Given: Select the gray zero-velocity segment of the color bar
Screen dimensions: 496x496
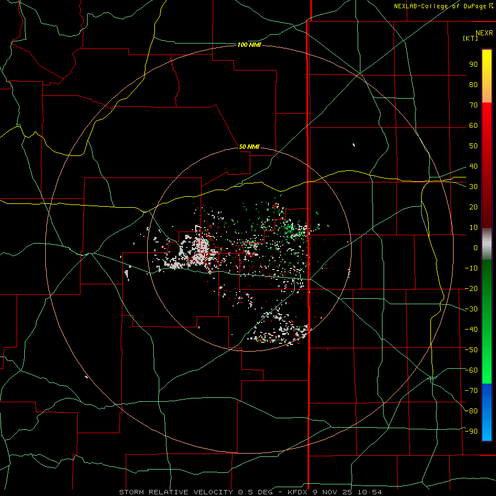Looking at the screenshot, I should coord(487,244).
